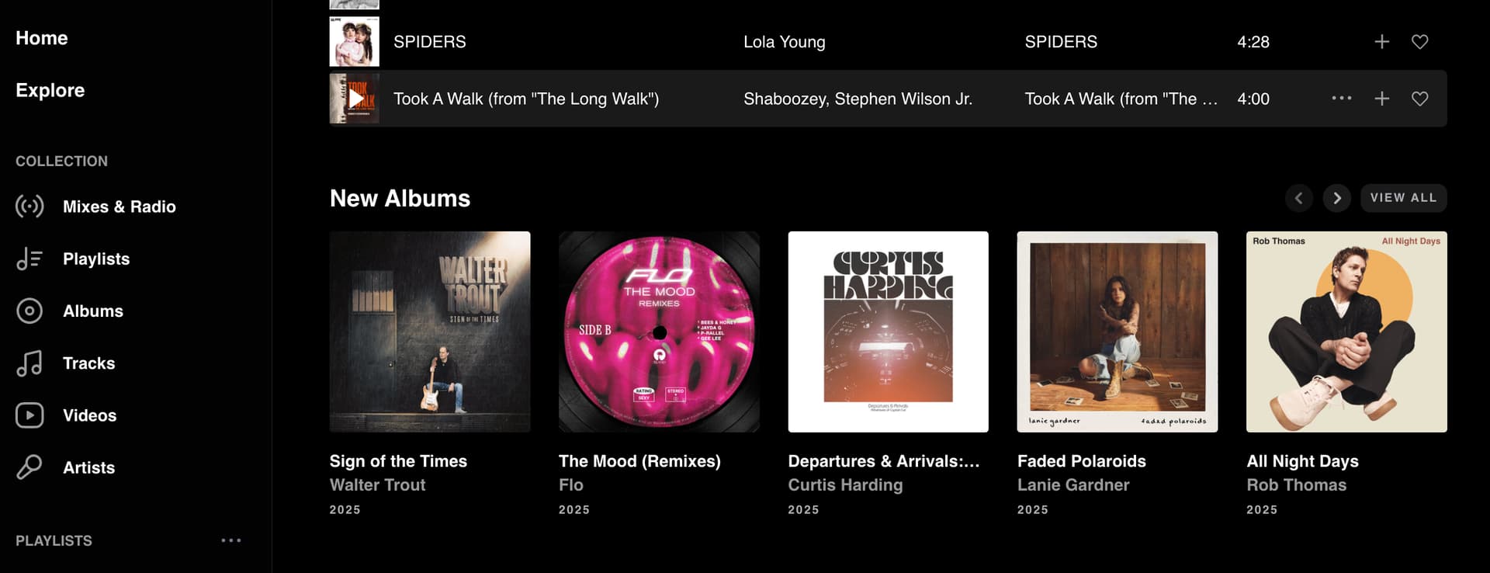
Task: Play Took A Walk from its thumbnail
Action: tap(355, 99)
